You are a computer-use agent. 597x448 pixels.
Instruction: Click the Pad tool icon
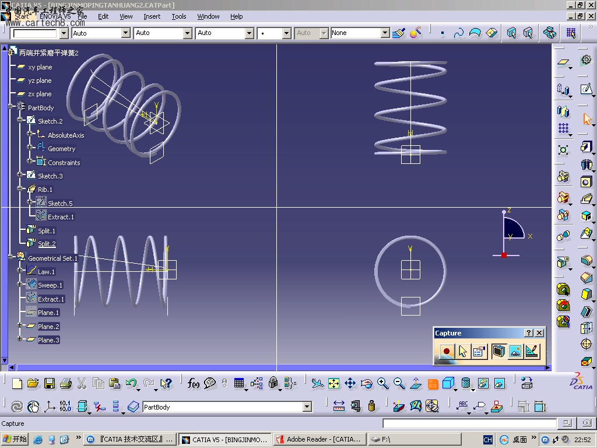click(x=587, y=147)
